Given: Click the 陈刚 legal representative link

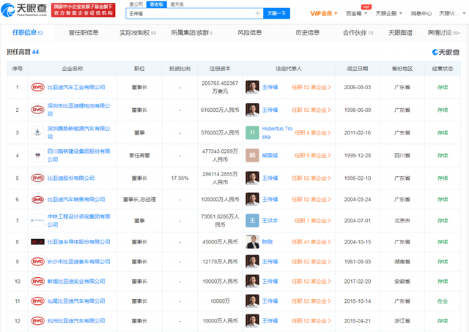Looking at the screenshot, I should (267, 242).
